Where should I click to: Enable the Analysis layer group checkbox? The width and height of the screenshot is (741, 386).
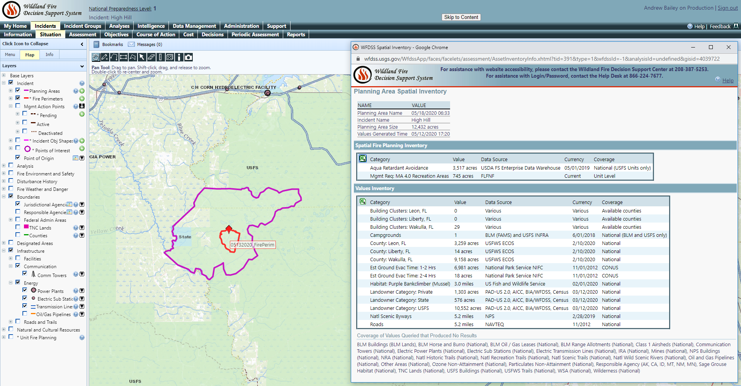click(11, 165)
